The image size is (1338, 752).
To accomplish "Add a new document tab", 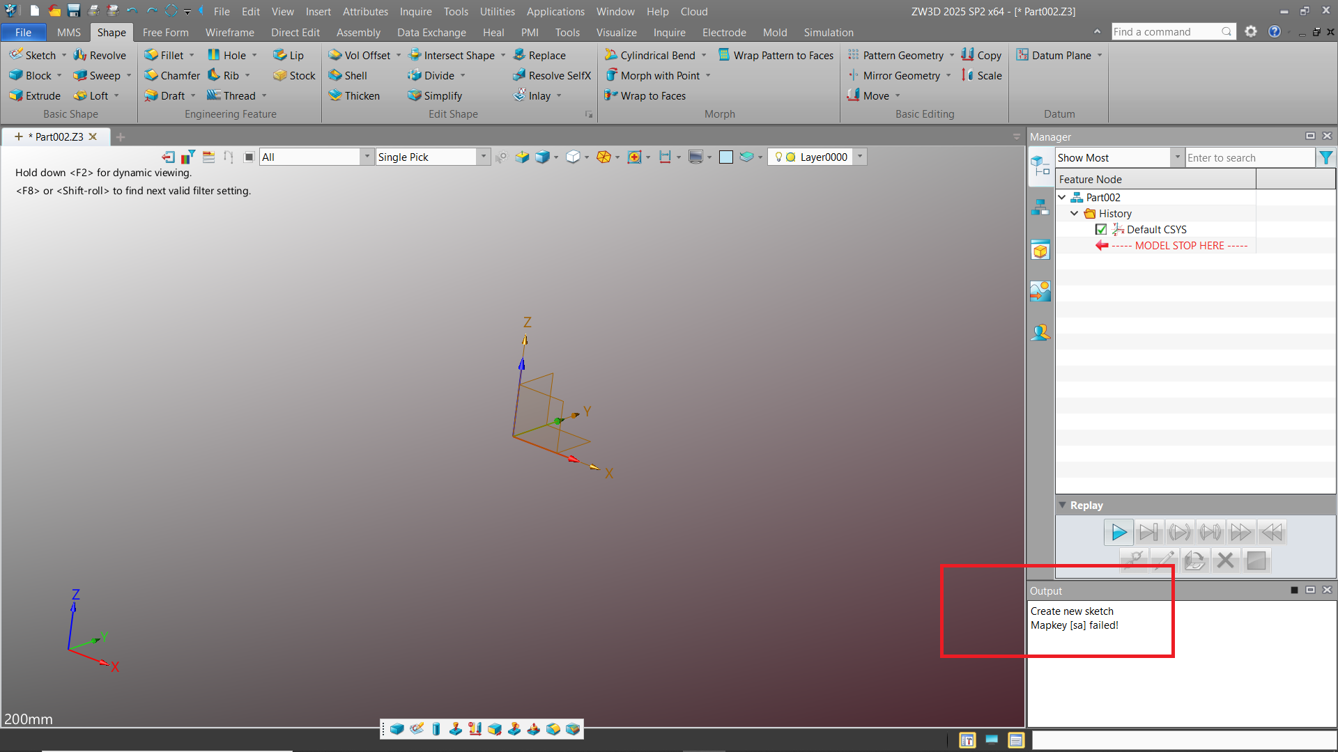I will click(121, 136).
